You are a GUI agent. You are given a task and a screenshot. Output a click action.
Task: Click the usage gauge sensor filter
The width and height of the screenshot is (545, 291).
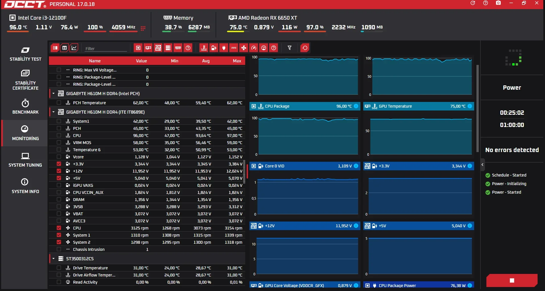pyautogui.click(x=264, y=48)
